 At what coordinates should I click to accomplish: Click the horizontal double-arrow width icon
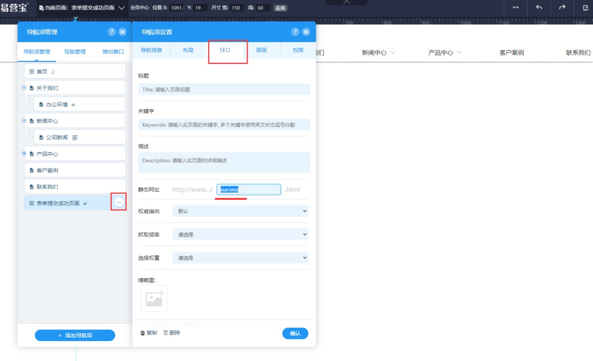[x=516, y=7]
